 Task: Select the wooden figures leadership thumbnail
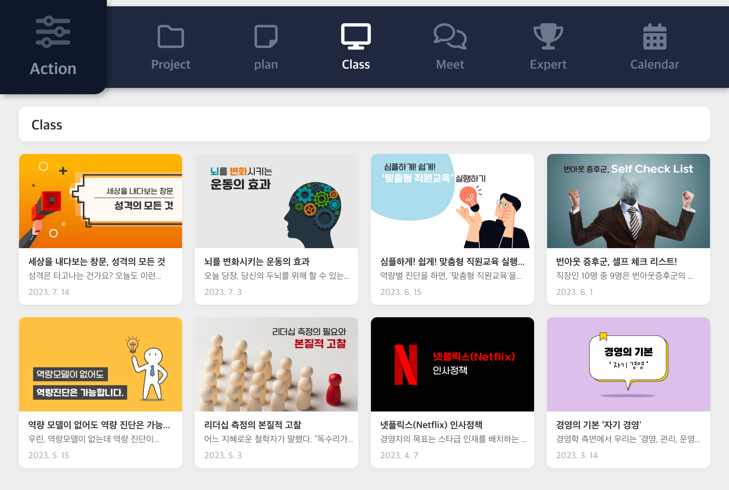(x=277, y=364)
